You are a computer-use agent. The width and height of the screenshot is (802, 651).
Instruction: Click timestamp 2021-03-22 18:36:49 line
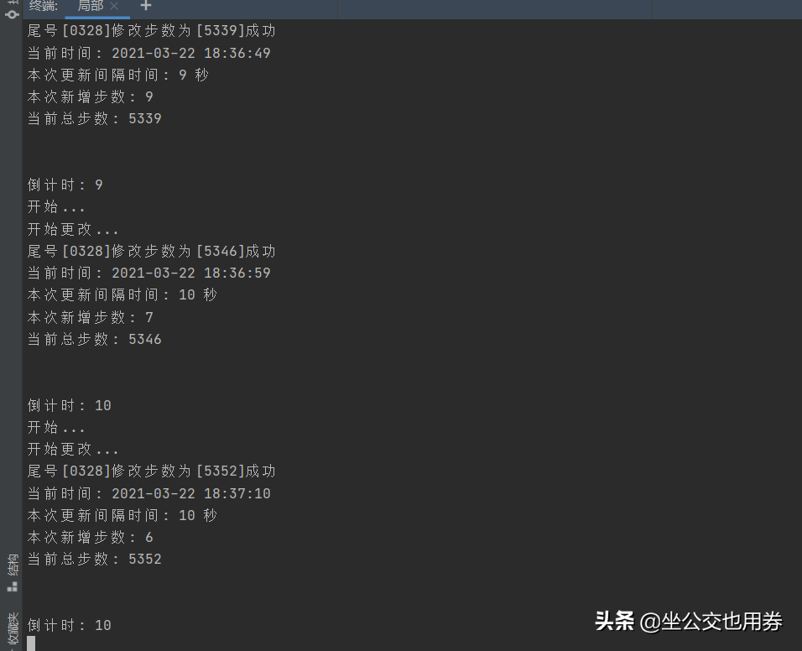pos(148,53)
